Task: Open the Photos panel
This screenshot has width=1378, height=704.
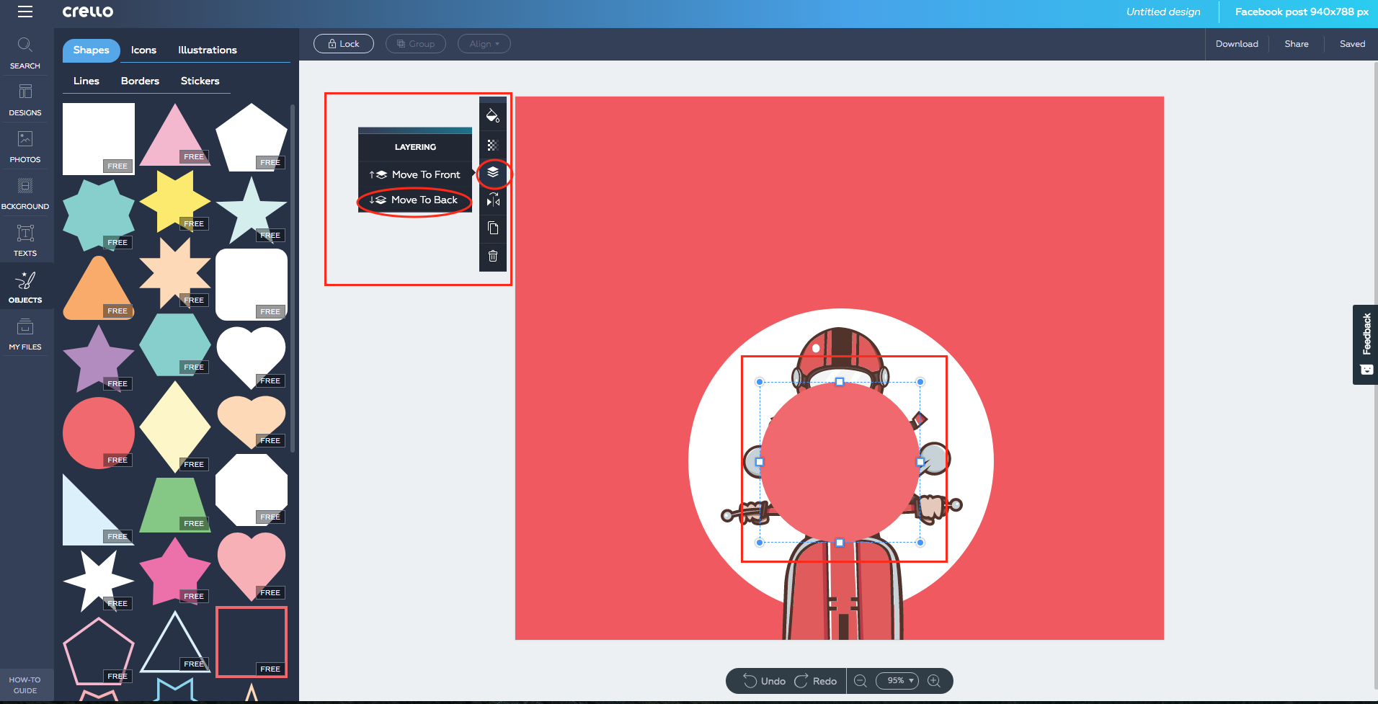Action: click(25, 147)
